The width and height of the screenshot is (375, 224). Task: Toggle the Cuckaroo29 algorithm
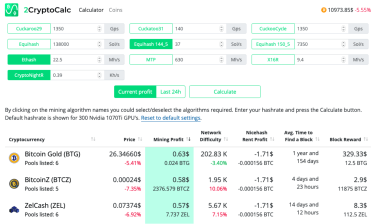pyautogui.click(x=29, y=28)
